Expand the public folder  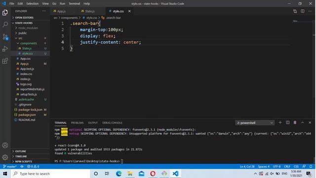(x=22, y=33)
